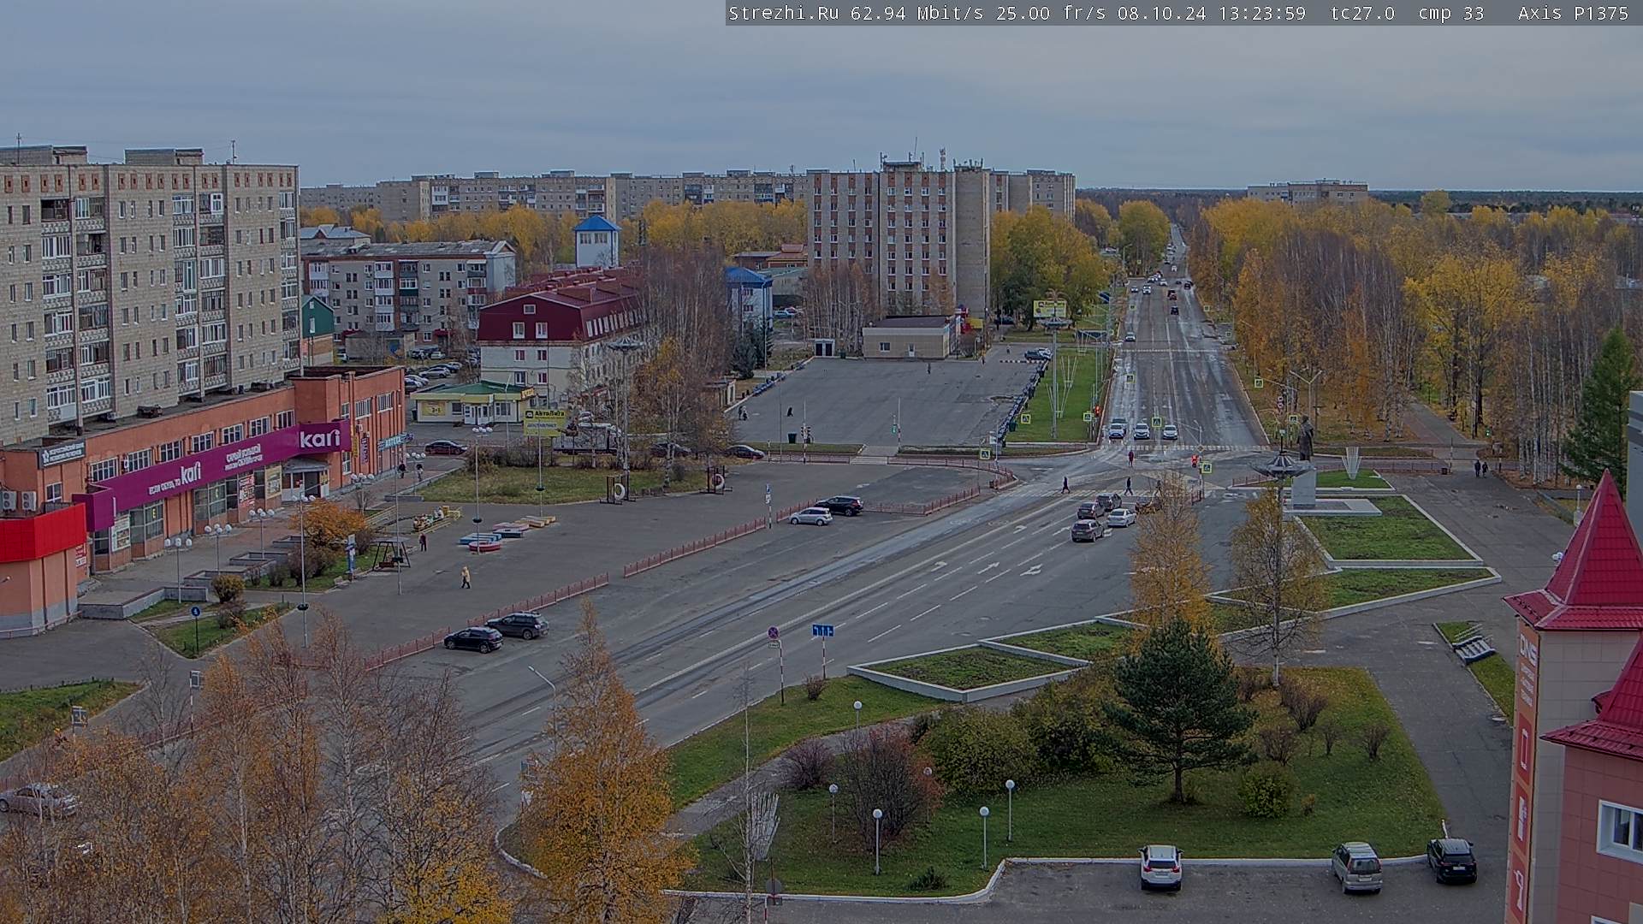This screenshot has height=924, width=1643.
Task: Click the Strezhi.Ru overlay text
Action: [783, 13]
